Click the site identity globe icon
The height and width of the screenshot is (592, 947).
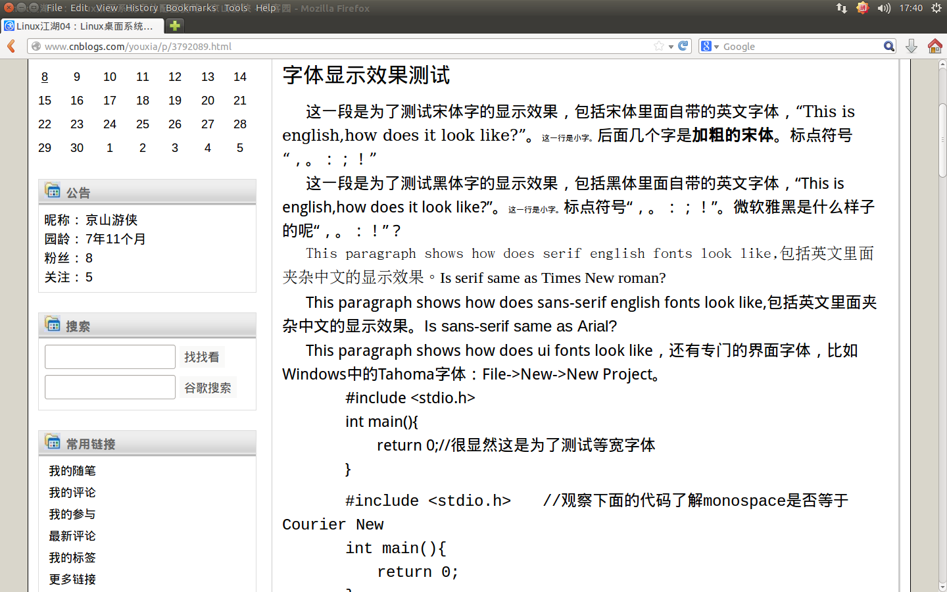36,46
